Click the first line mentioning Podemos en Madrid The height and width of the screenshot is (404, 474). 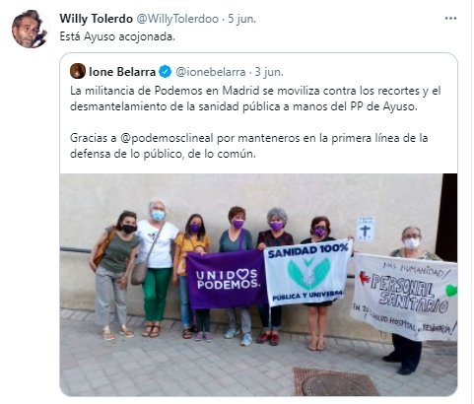(255, 91)
